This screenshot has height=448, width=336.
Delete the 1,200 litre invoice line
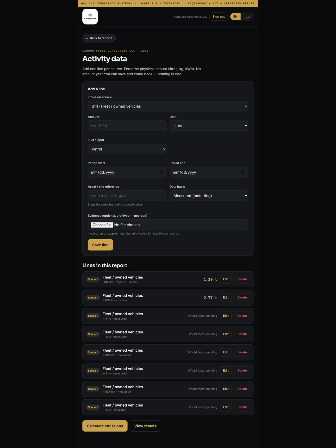(242, 297)
